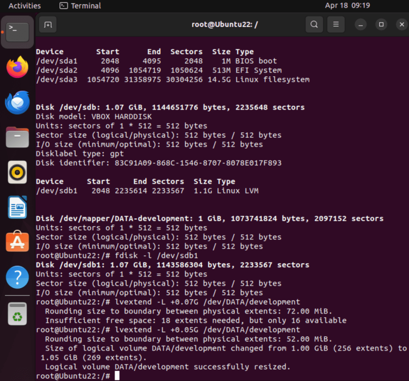Open a new terminal tab
This screenshot has height=381, width=409.
click(48, 25)
